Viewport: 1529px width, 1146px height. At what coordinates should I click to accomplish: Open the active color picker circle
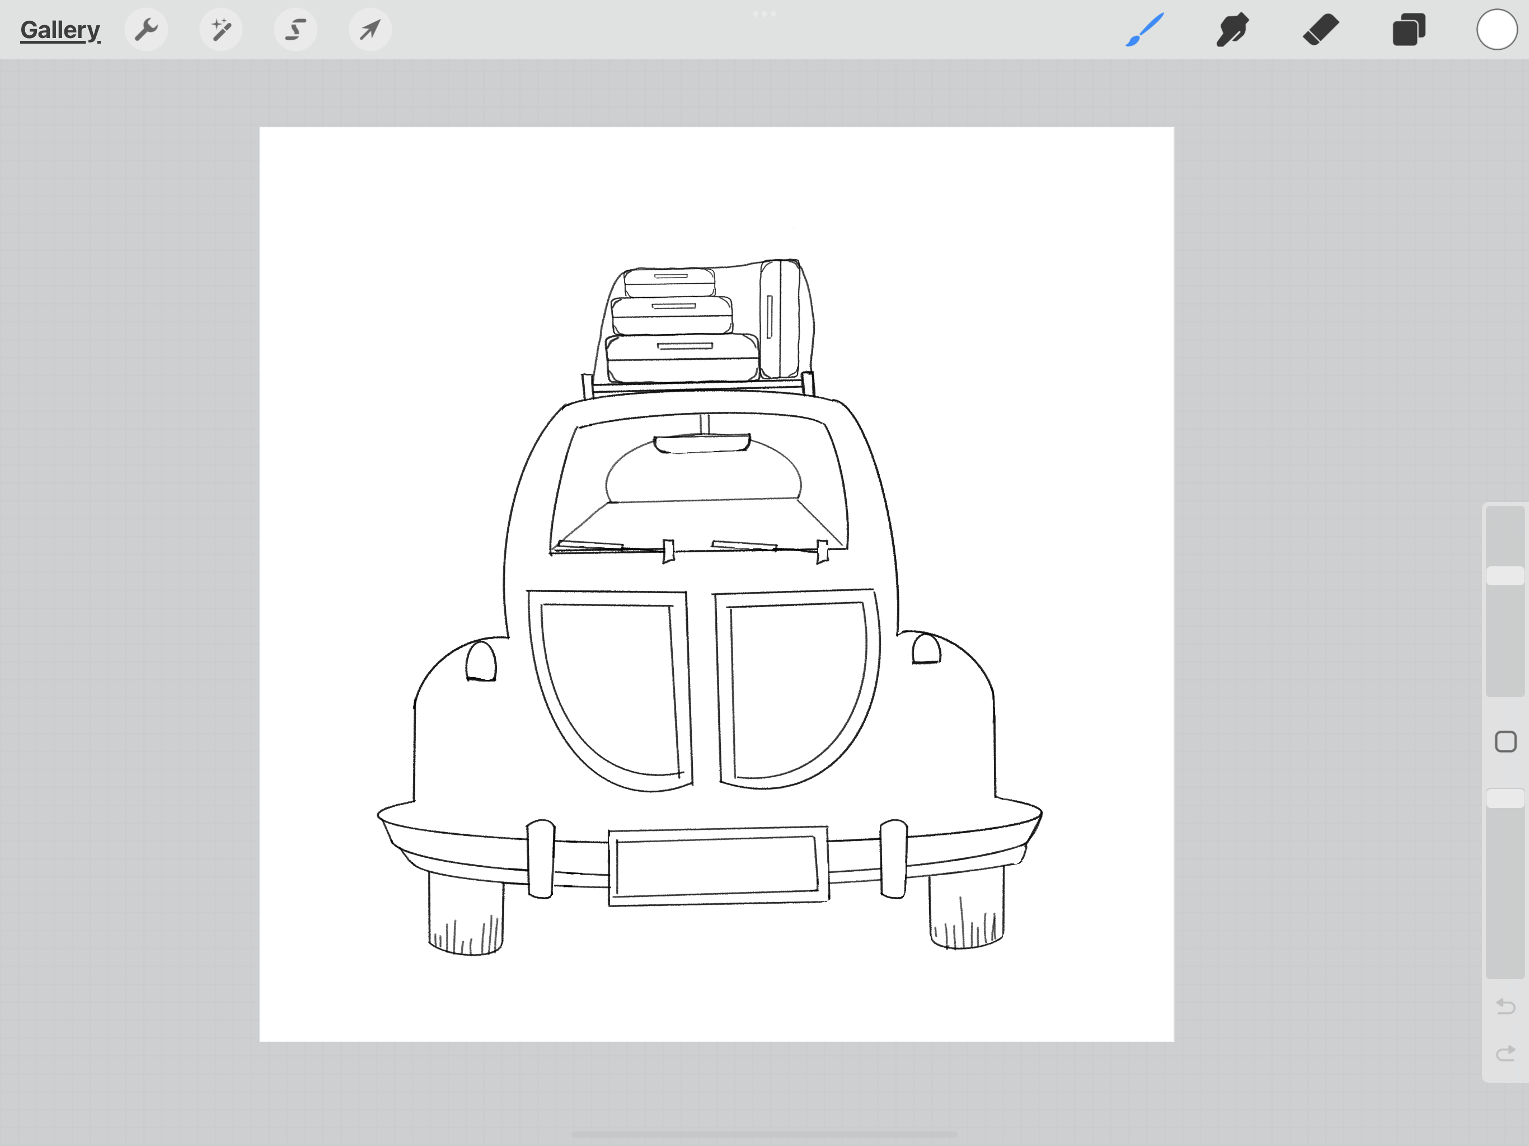pos(1497,30)
